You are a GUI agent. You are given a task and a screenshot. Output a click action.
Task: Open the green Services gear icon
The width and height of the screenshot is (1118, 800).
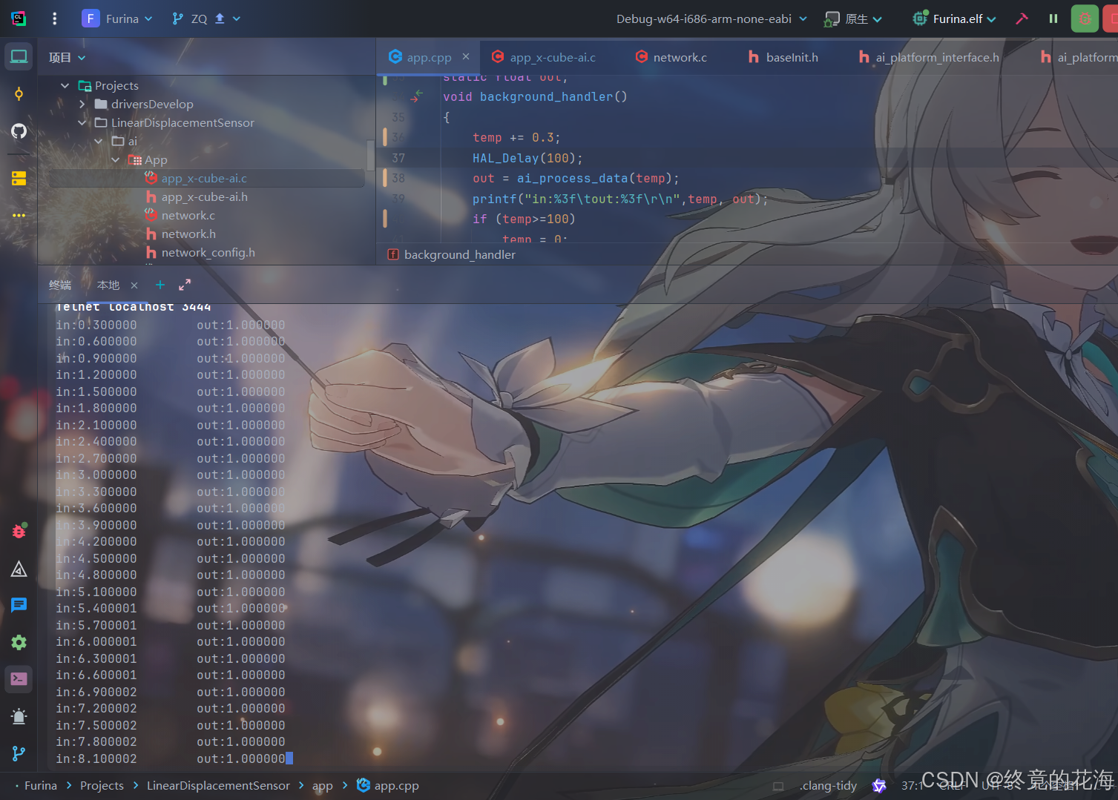click(x=19, y=642)
